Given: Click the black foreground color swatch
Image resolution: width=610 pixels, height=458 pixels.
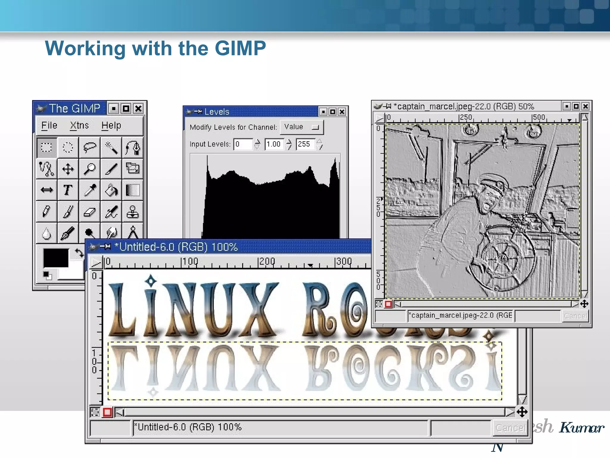Looking at the screenshot, I should (56, 258).
